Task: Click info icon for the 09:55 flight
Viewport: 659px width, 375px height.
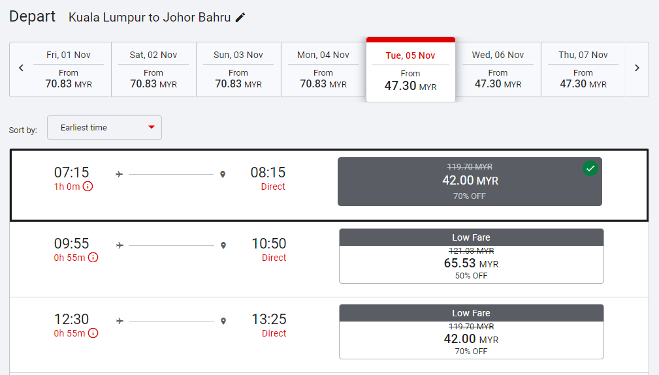Action: (93, 258)
